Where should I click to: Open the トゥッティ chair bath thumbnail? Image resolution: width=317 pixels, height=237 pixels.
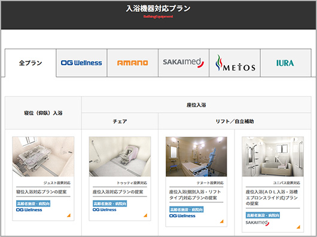pyautogui.click(x=120, y=156)
